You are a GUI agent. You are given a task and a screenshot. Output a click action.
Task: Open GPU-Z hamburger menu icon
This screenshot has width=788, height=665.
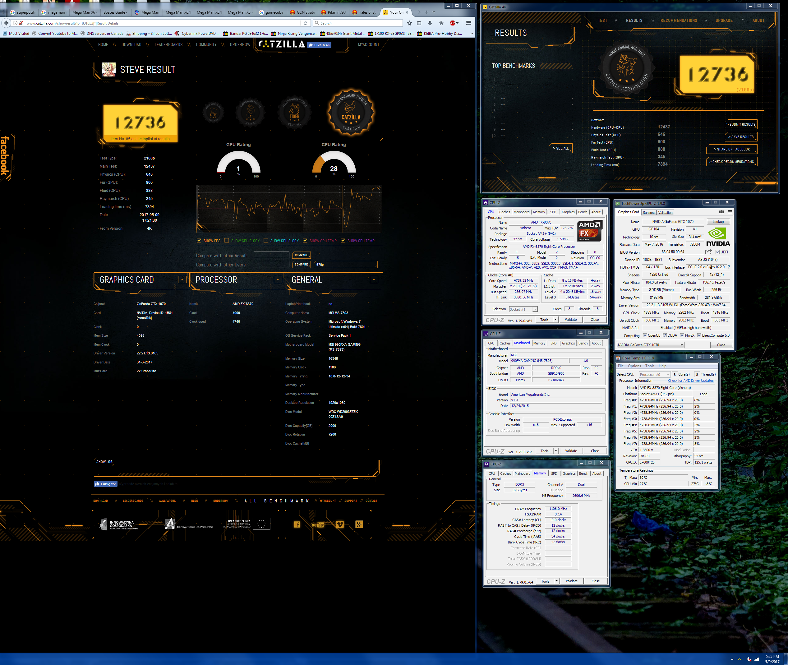[730, 212]
